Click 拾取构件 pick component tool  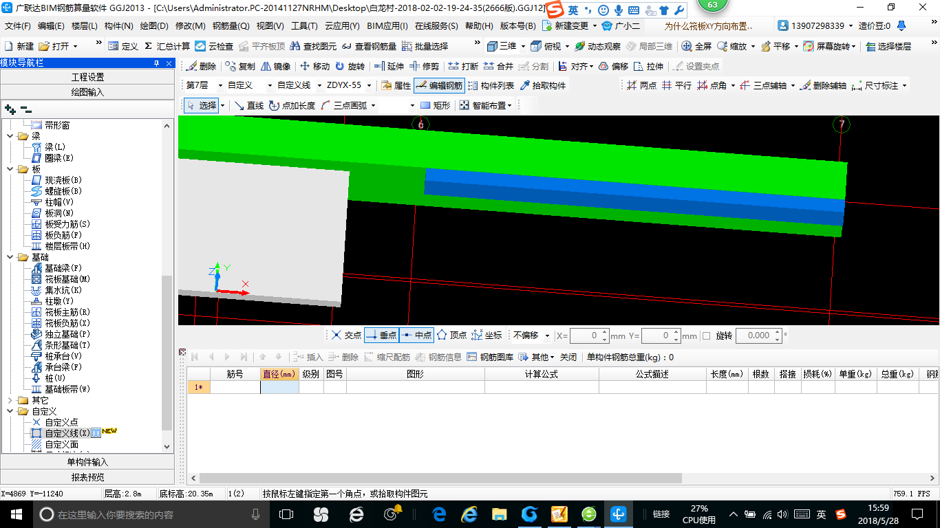[x=543, y=86]
